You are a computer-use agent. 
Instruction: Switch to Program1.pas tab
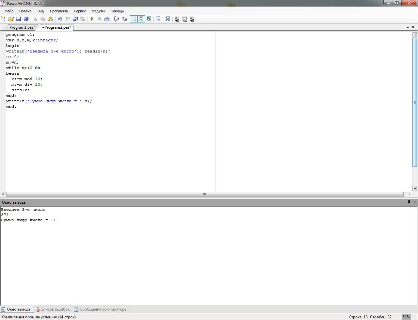point(22,27)
